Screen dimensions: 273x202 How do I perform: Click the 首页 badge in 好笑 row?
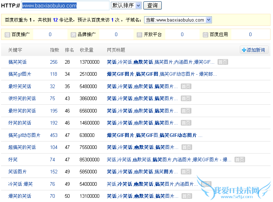[240, 160]
